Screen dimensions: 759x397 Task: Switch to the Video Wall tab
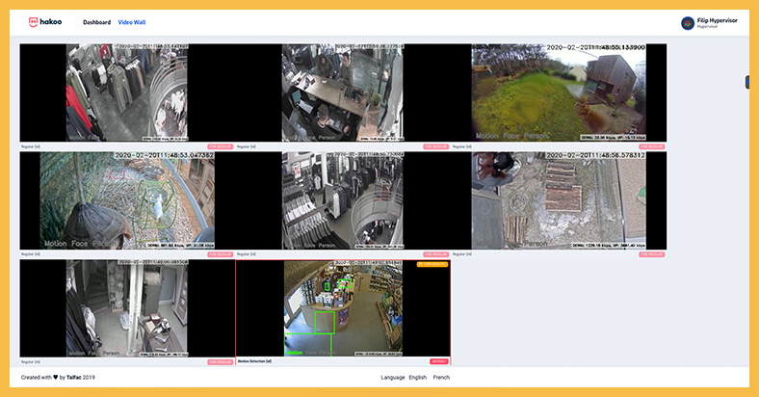coord(132,22)
